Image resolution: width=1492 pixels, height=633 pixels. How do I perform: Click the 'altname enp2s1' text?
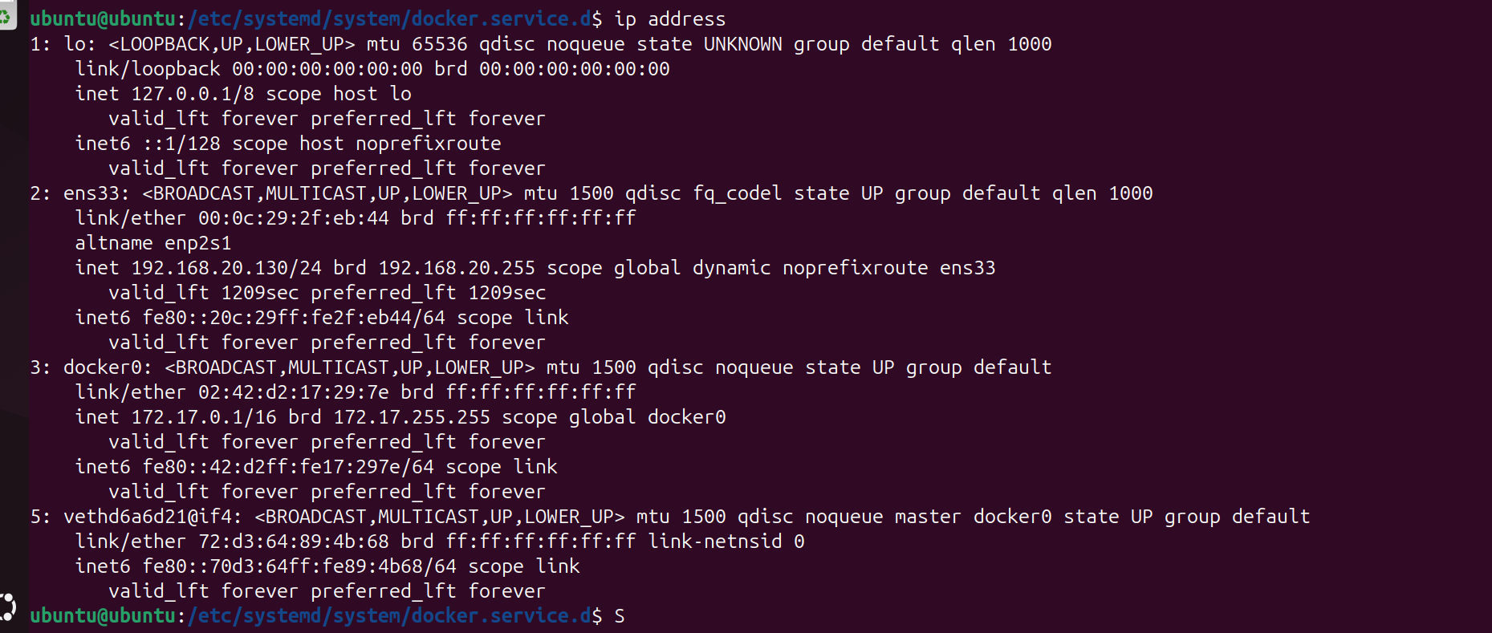153,243
